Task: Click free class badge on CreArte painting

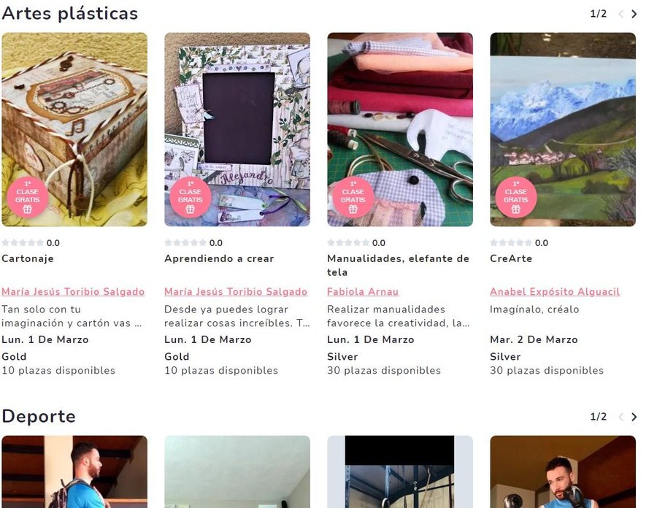Action: 516,197
